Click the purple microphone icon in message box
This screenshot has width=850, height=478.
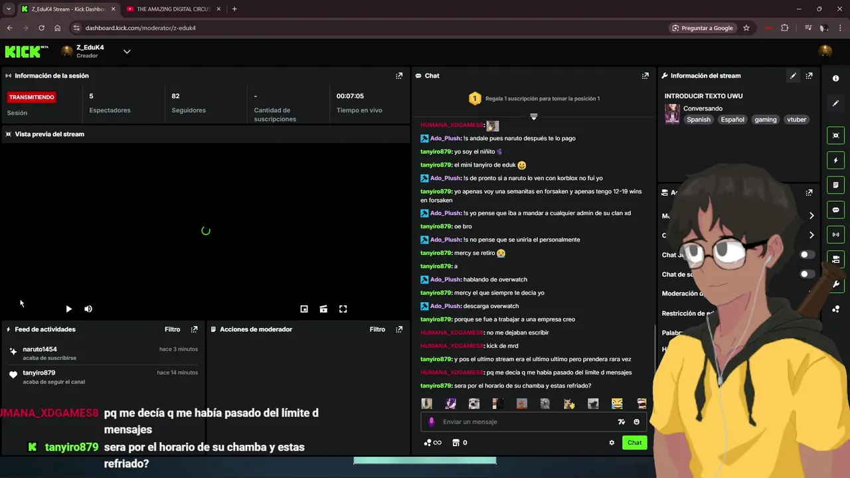(432, 422)
